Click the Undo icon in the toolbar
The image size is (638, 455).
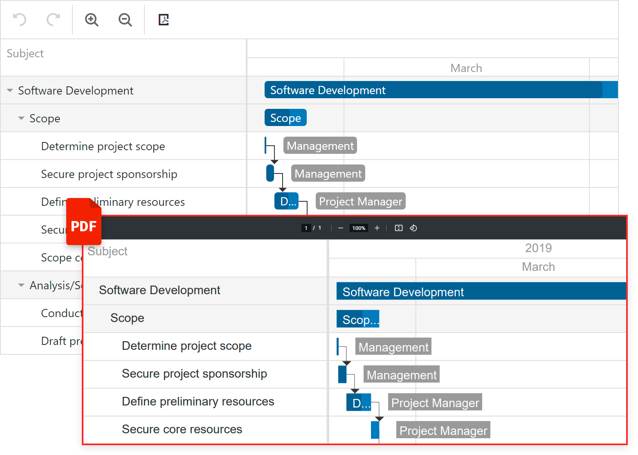[19, 19]
